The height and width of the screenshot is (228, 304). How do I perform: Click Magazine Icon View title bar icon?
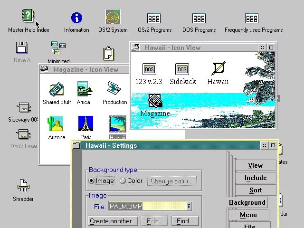coord(44,69)
